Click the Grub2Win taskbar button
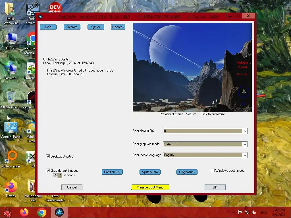 click(59, 212)
